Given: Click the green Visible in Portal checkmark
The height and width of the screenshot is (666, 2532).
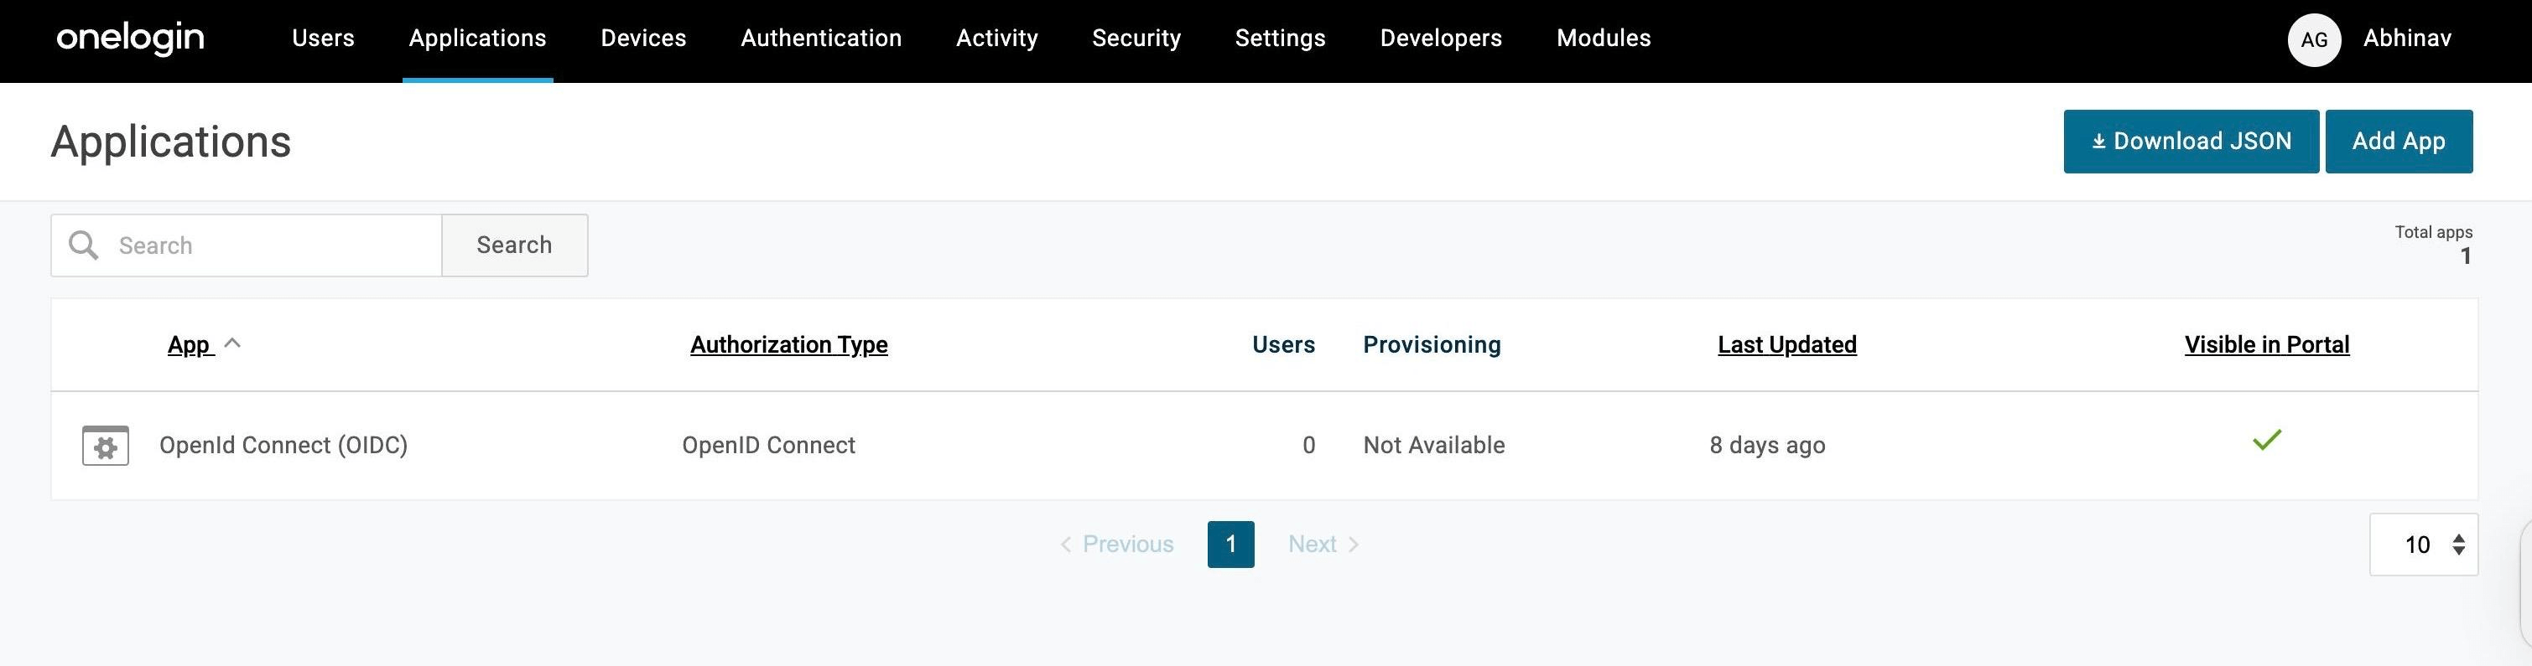Looking at the screenshot, I should 2267,440.
